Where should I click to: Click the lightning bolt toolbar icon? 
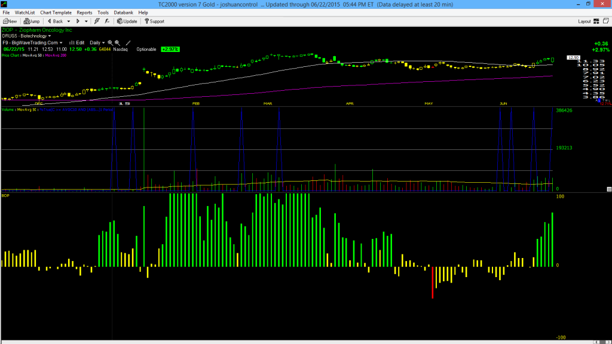pos(97,21)
